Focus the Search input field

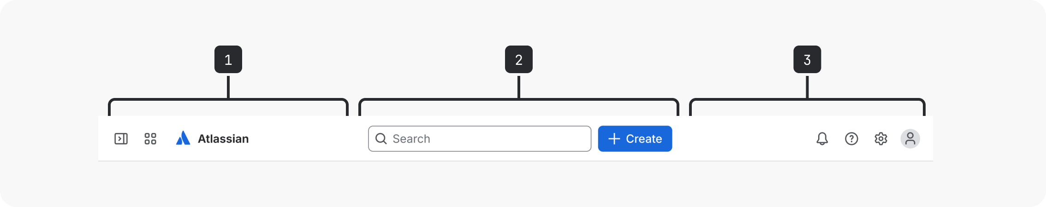point(489,138)
